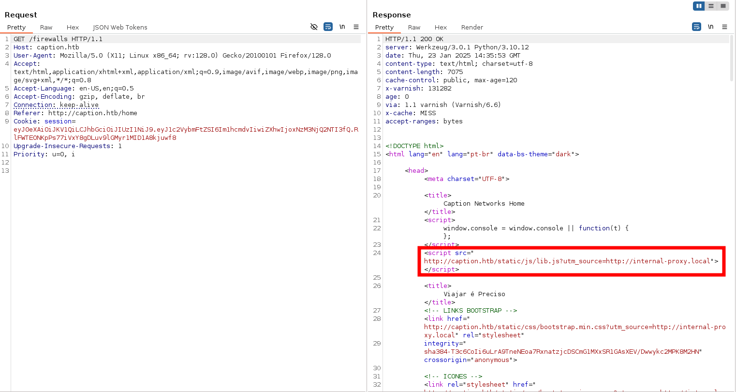
Task: Open the Response panel options menu
Action: pos(724,27)
